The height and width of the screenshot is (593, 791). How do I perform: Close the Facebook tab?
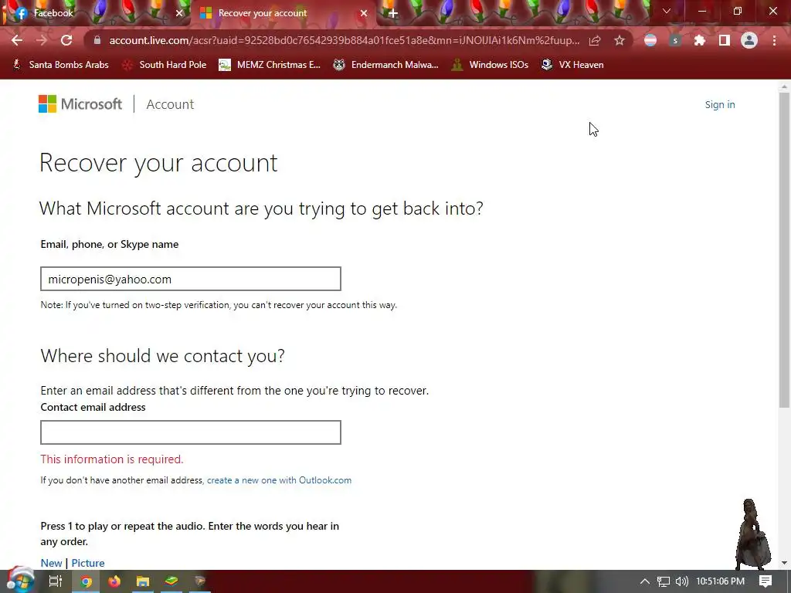click(179, 13)
